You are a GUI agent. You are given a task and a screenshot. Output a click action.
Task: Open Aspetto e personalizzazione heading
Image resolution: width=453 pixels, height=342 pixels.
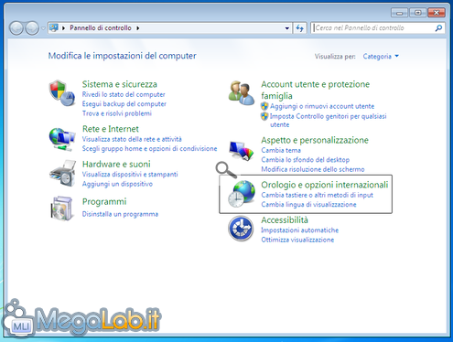[315, 140]
